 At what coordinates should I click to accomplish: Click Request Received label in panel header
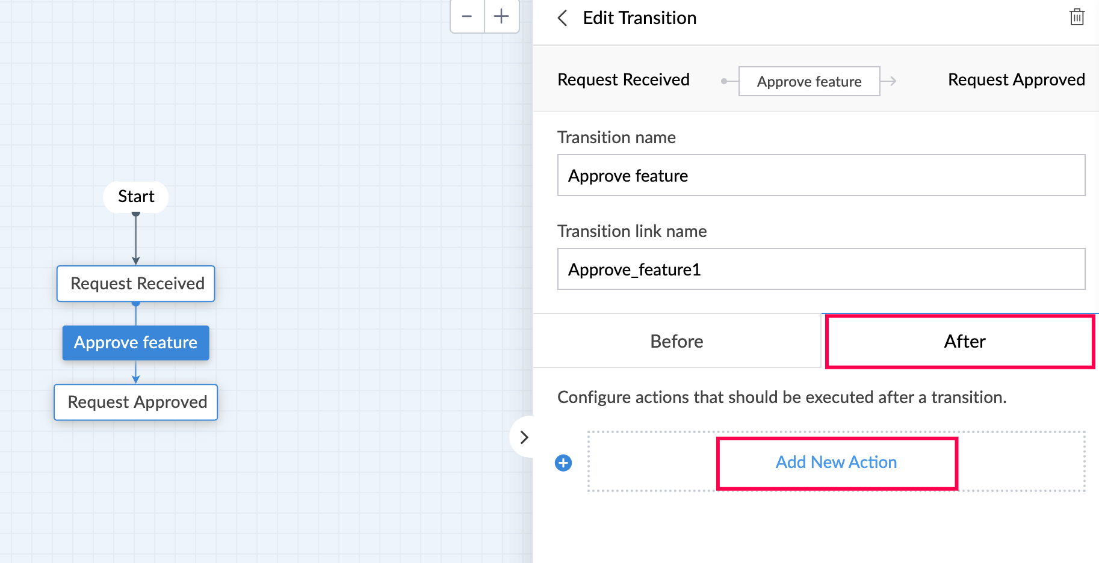coord(624,79)
